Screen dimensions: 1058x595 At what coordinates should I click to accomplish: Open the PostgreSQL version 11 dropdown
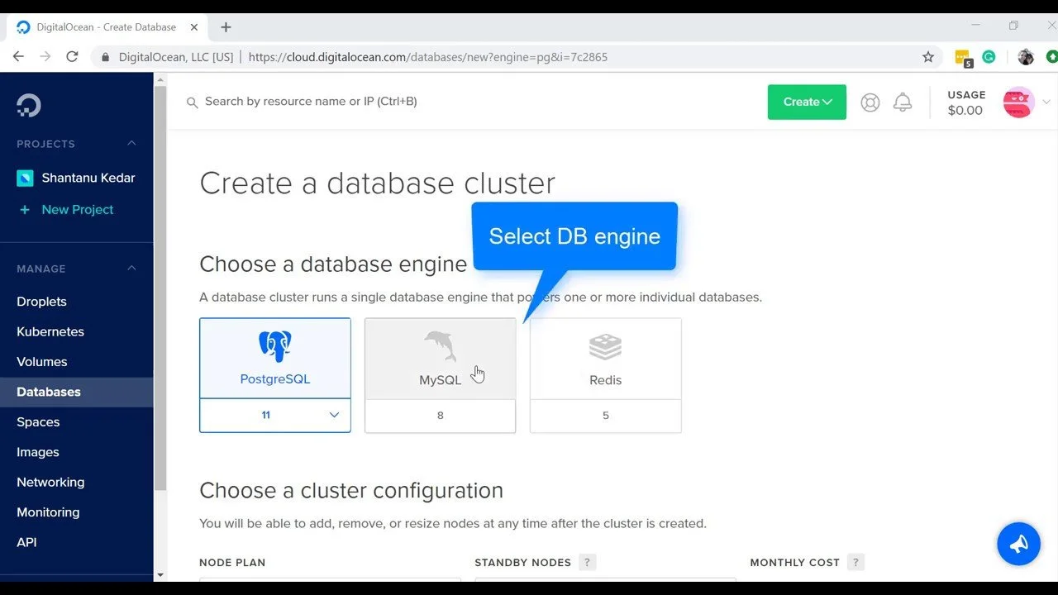click(x=275, y=416)
